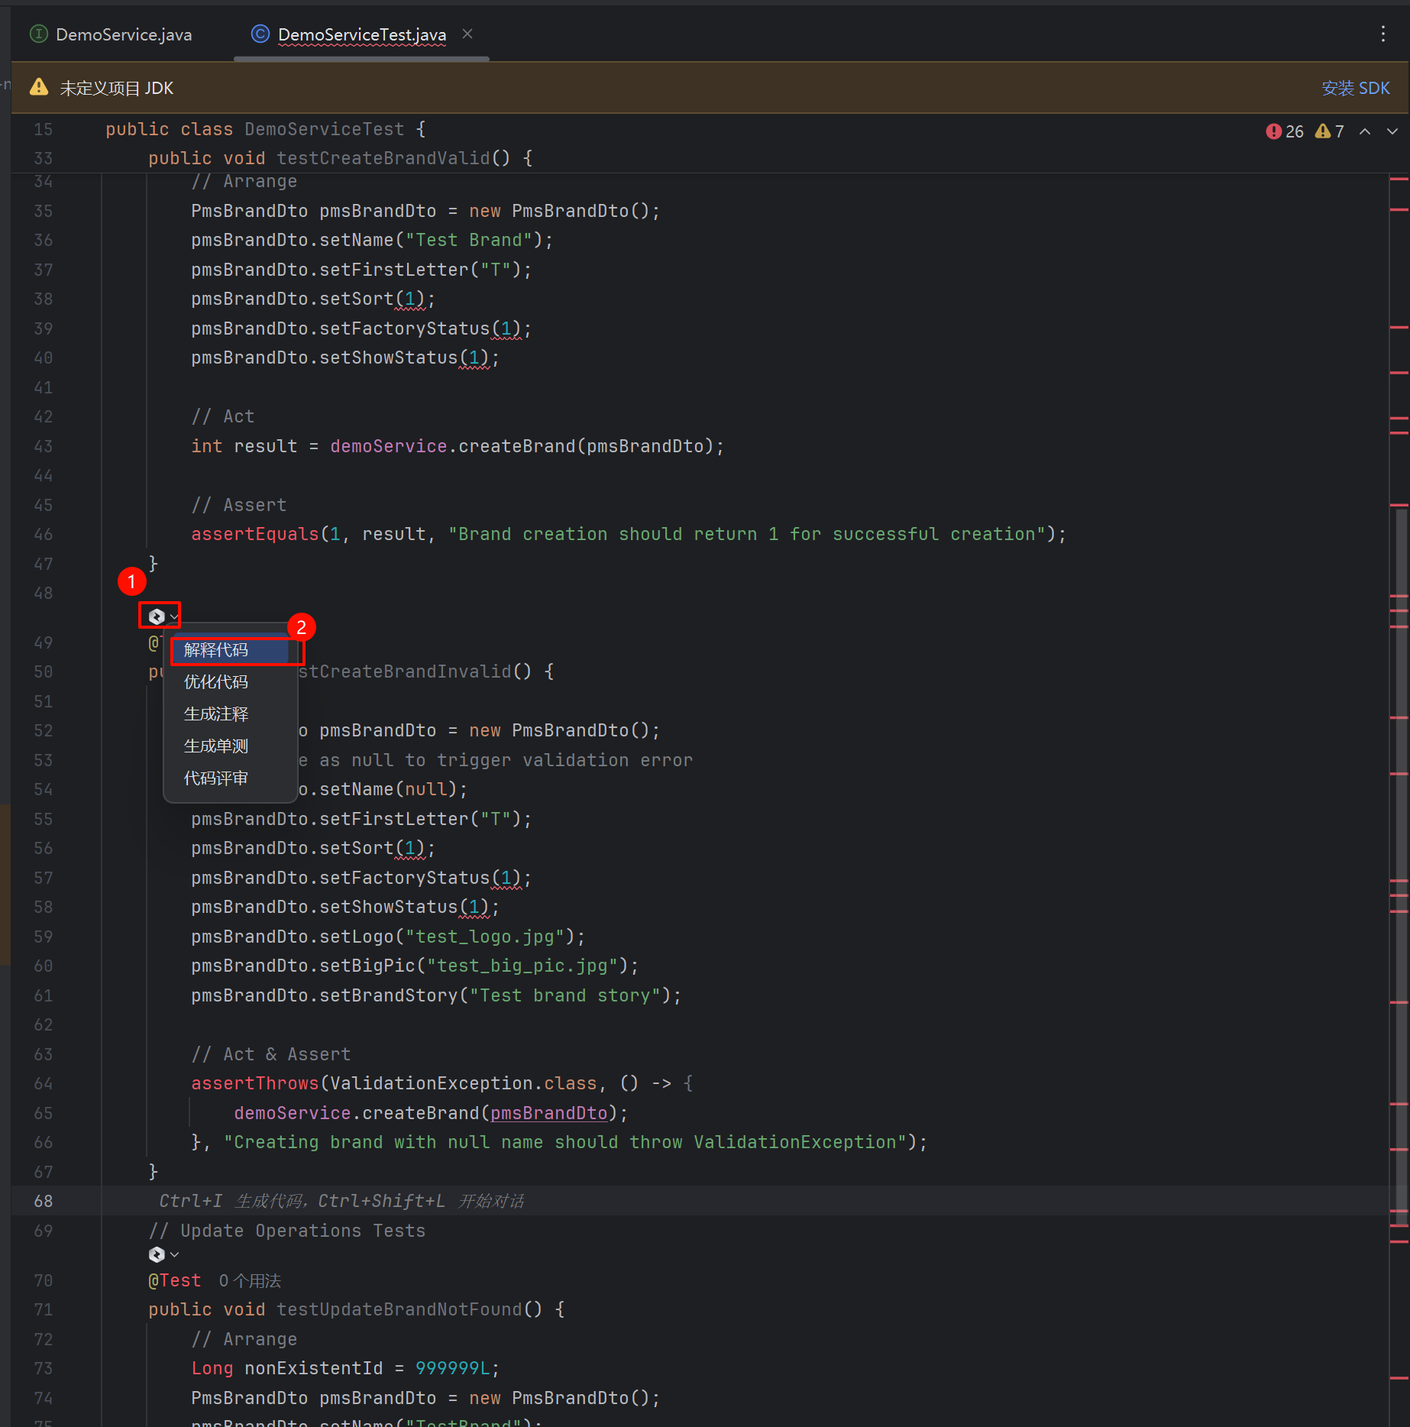Image resolution: width=1410 pixels, height=1427 pixels.
Task: Click the underlined pmsBrandDto argument on line 65
Action: [x=548, y=1113]
